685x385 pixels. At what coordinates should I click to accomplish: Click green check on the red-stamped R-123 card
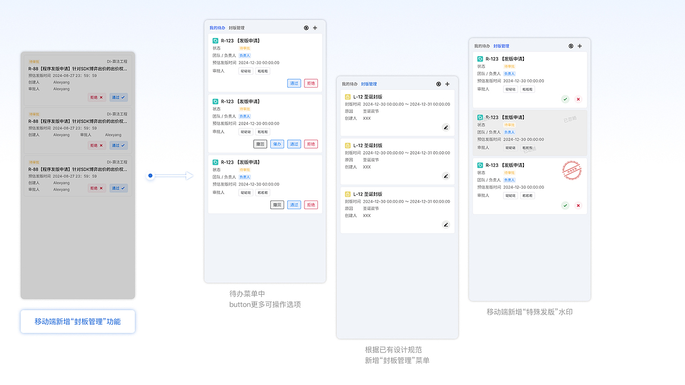pyautogui.click(x=565, y=205)
